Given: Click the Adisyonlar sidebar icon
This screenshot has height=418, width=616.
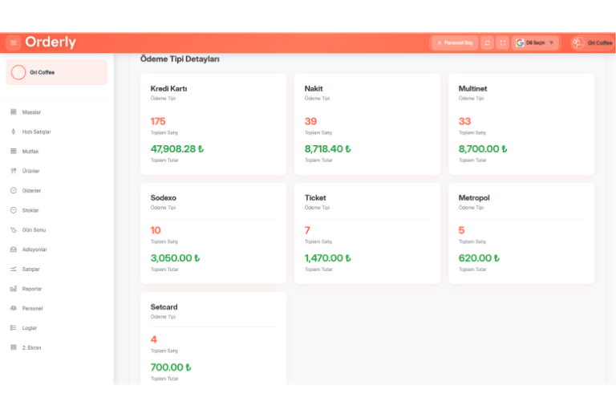Looking at the screenshot, I should pos(13,250).
